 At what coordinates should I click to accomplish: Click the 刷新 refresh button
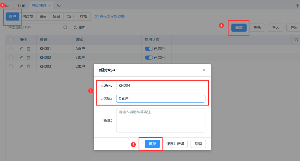(80, 28)
